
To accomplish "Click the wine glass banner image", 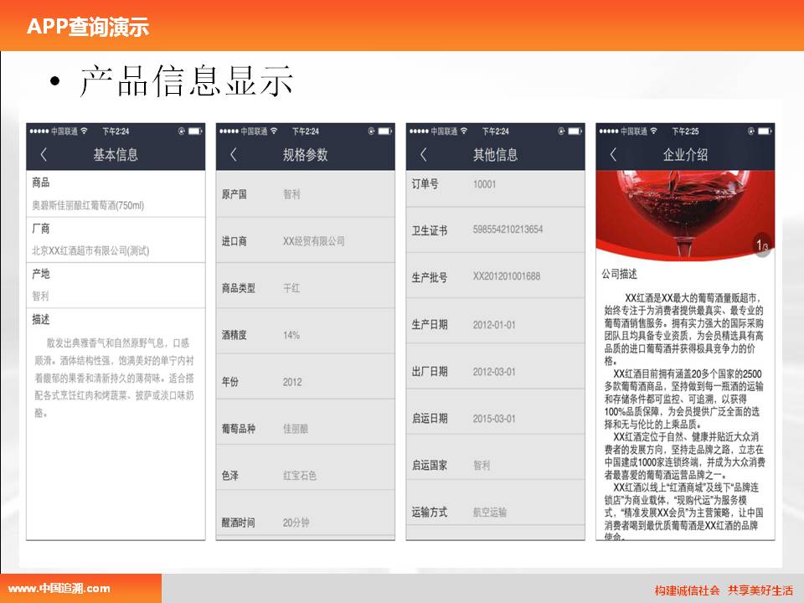I will coord(685,215).
